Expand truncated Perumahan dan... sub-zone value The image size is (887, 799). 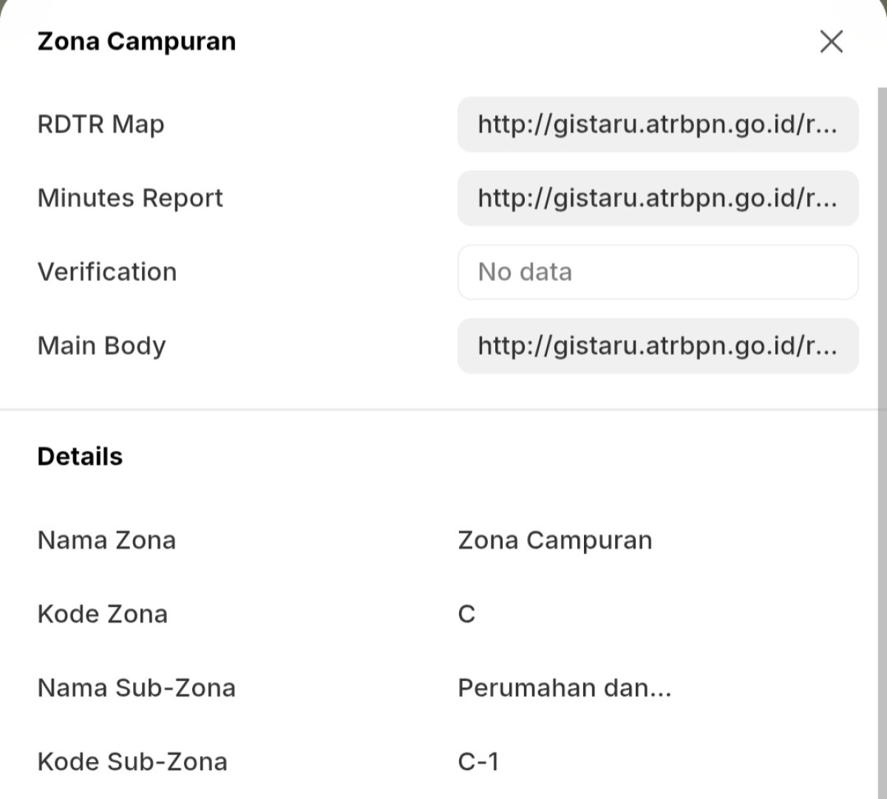click(x=565, y=688)
